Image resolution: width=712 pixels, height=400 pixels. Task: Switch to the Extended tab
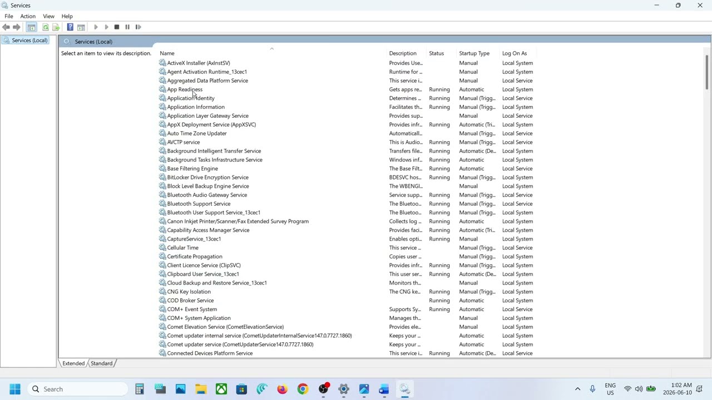coord(73,363)
